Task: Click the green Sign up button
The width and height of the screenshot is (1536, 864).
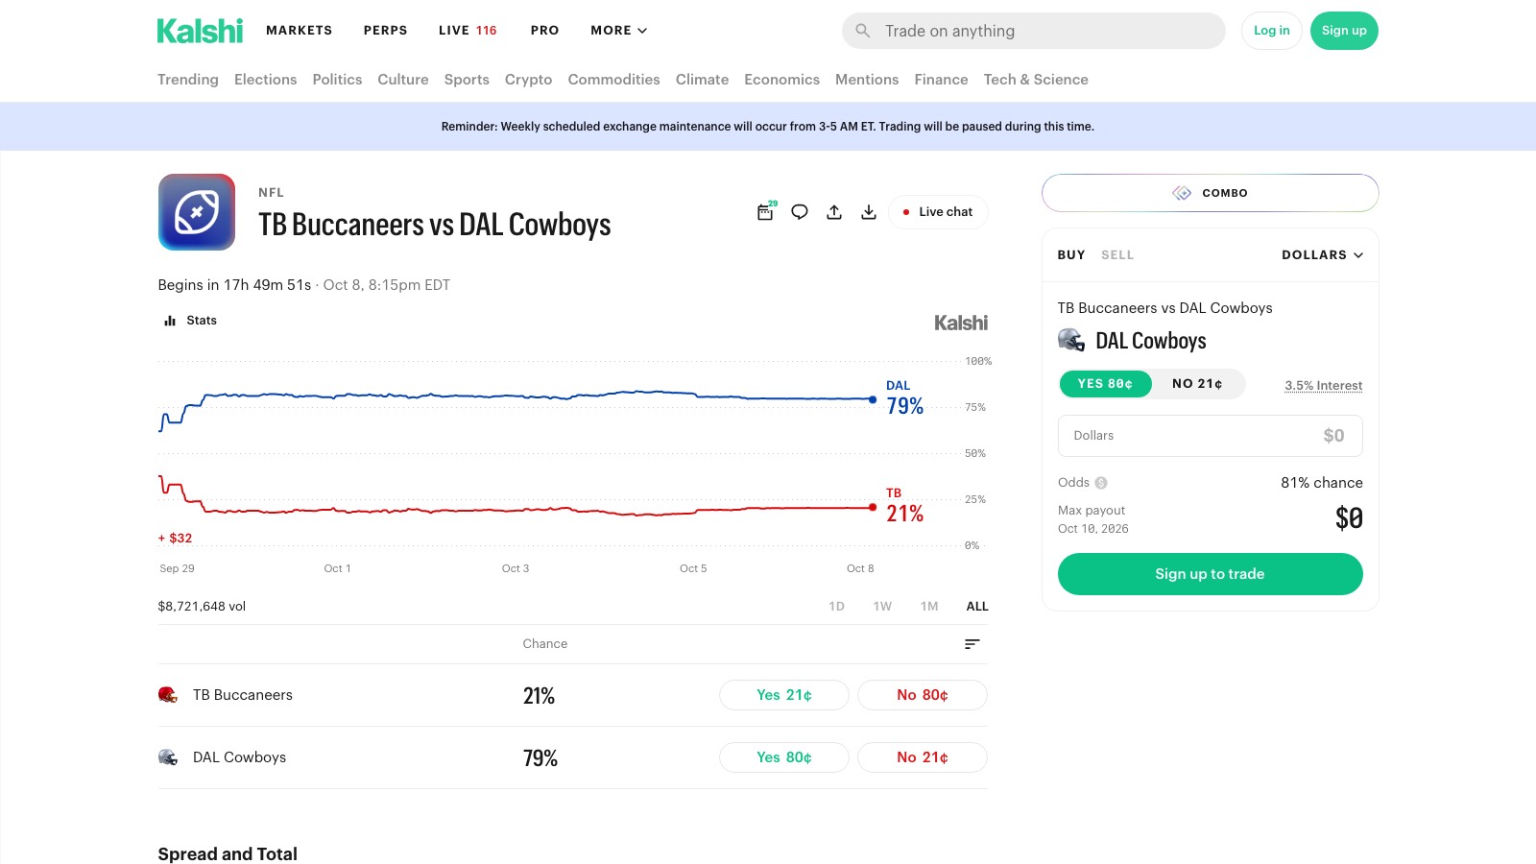Action: click(x=1344, y=31)
